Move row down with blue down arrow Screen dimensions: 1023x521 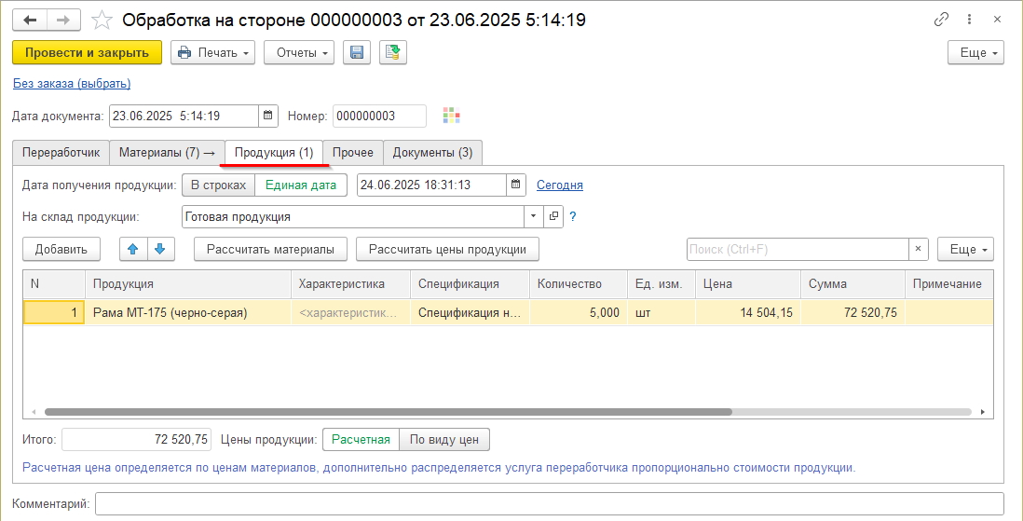(161, 249)
